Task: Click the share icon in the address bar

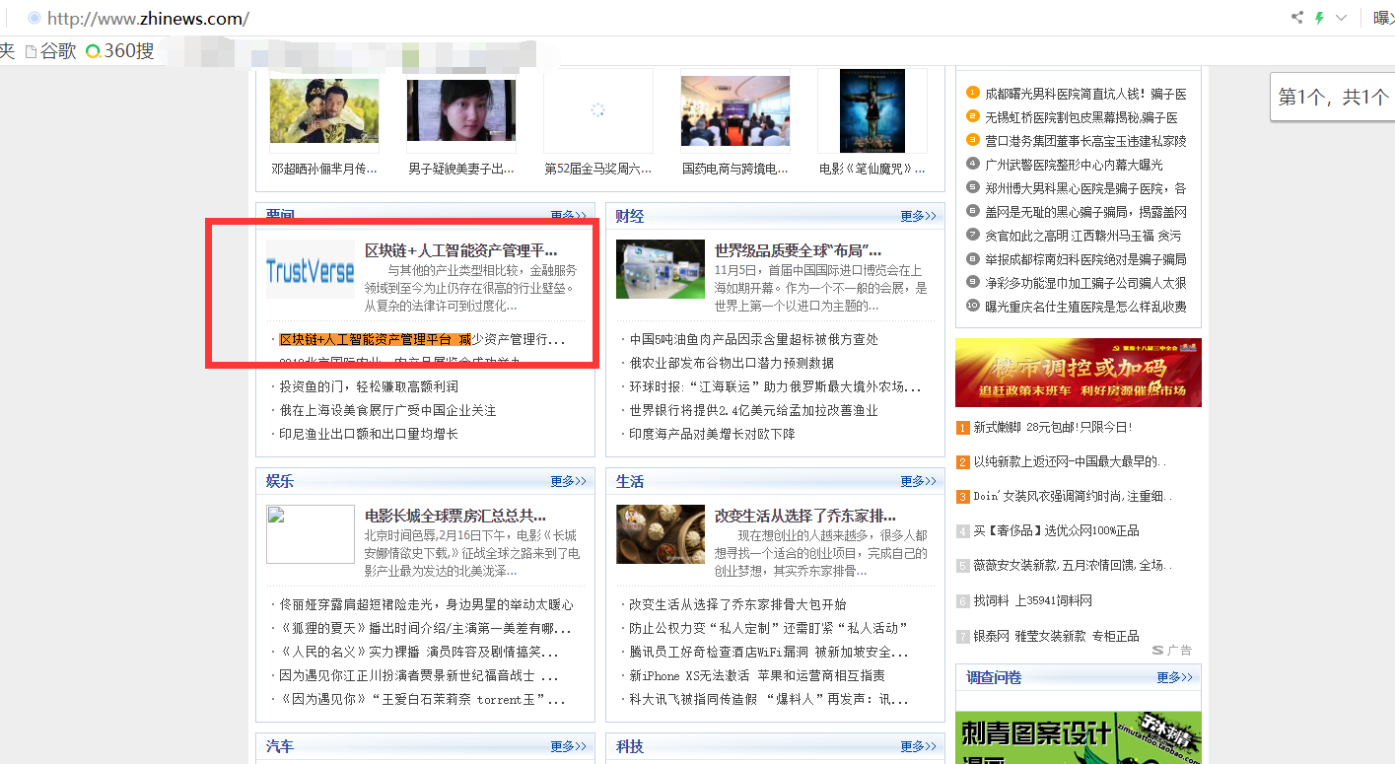Action: [x=1297, y=18]
